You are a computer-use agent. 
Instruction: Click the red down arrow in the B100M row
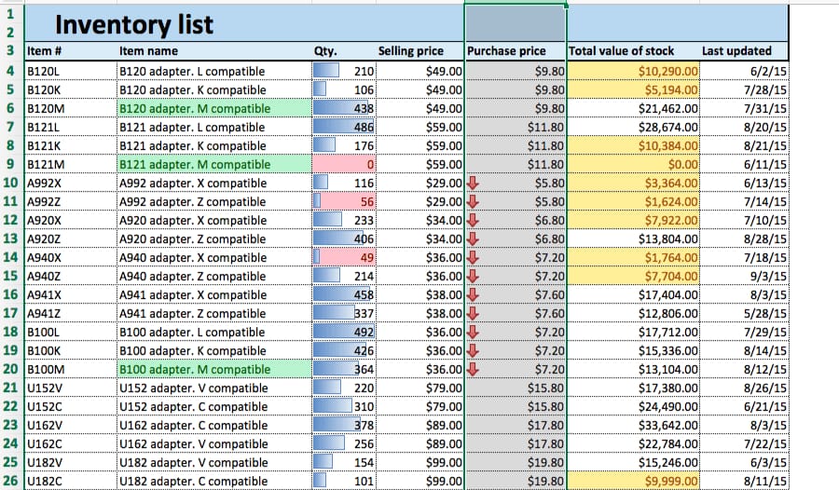pyautogui.click(x=473, y=370)
